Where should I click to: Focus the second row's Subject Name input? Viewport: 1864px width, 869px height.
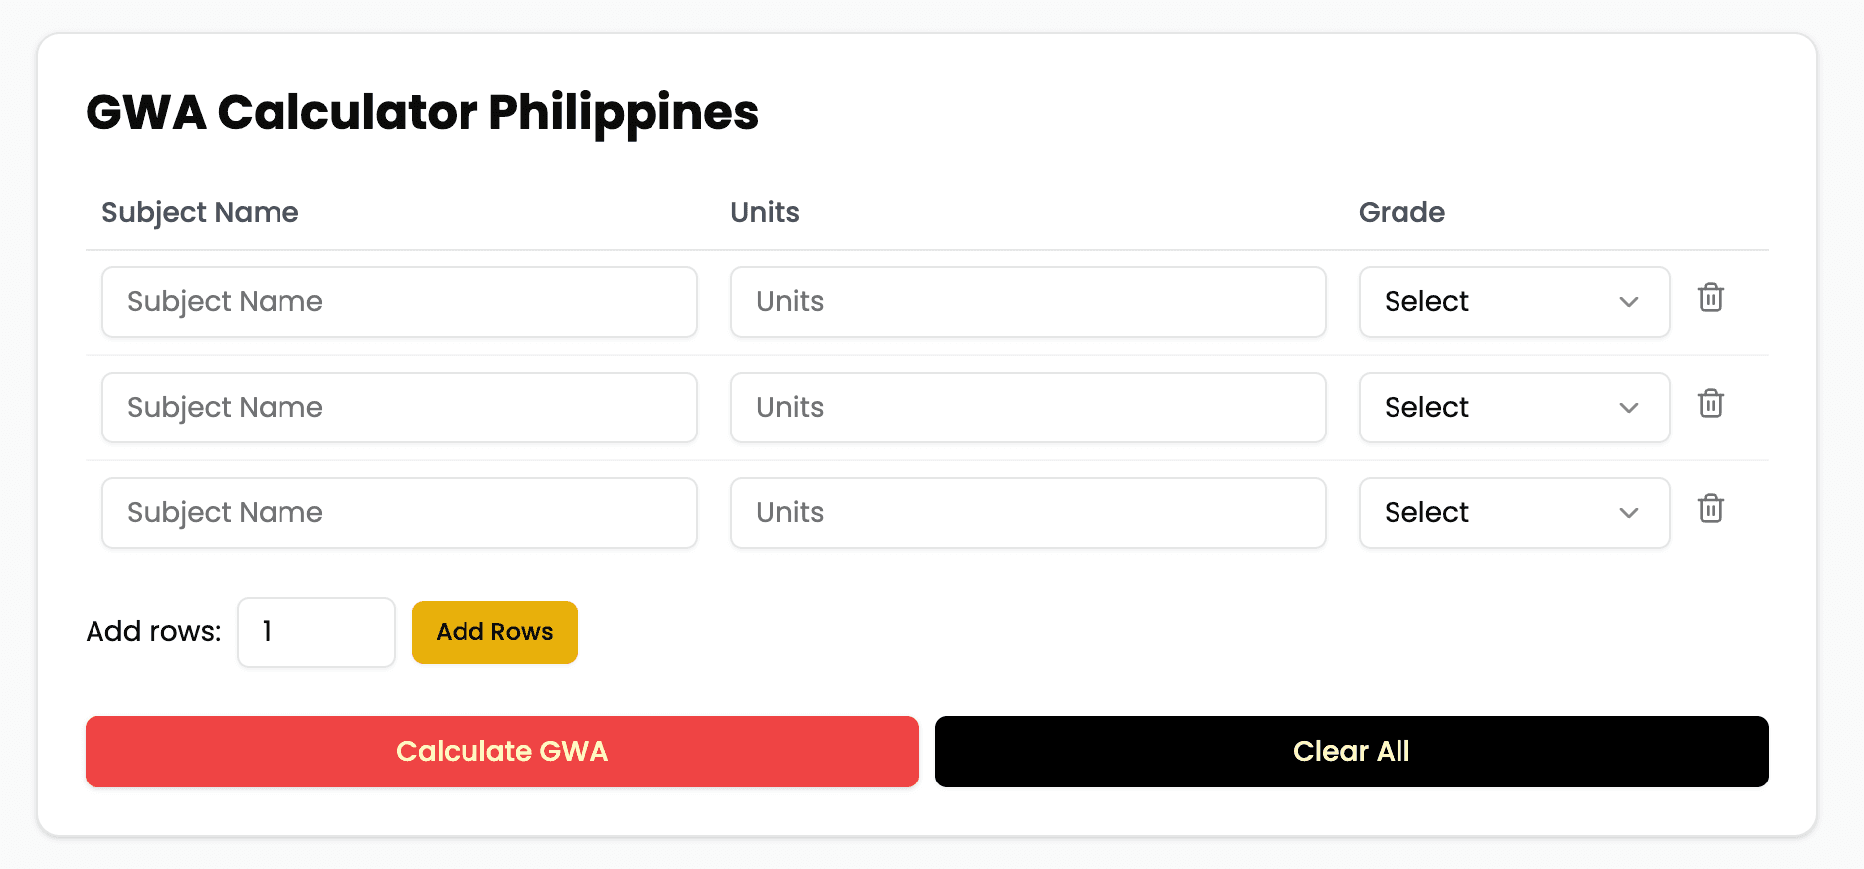pos(399,408)
